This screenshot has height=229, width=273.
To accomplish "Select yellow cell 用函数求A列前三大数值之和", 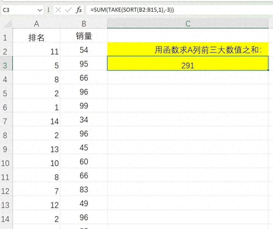I will [x=188, y=49].
